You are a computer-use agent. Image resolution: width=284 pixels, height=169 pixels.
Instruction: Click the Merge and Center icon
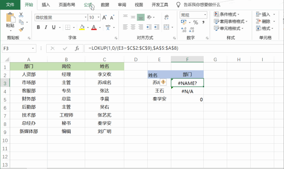pos(166,27)
